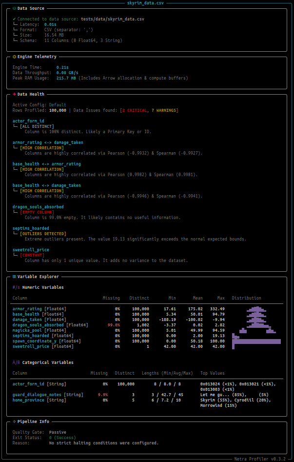Click the Data Throughput 0.08 GB/s value
Screen dimensions: 294x462
(67, 73)
